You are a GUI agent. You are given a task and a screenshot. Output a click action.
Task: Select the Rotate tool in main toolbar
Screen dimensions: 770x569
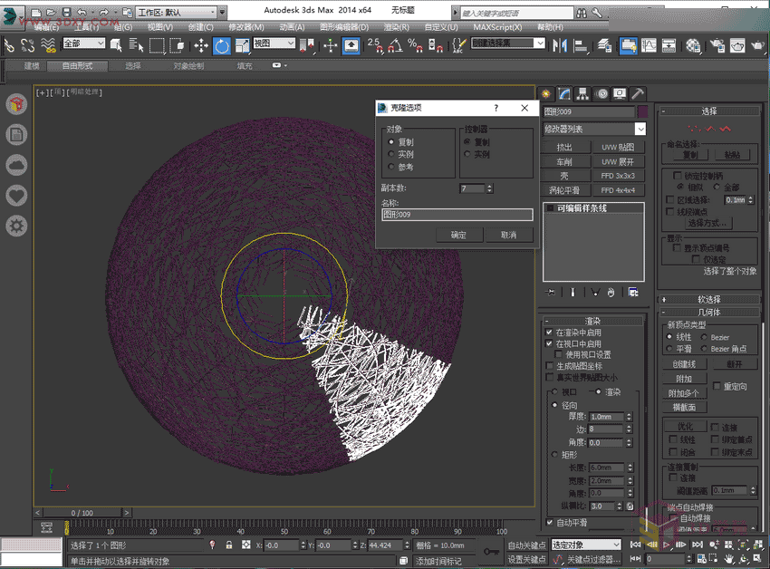(222, 45)
